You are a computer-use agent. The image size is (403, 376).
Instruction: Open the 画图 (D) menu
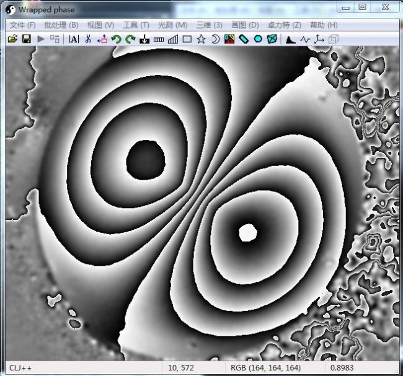point(245,25)
